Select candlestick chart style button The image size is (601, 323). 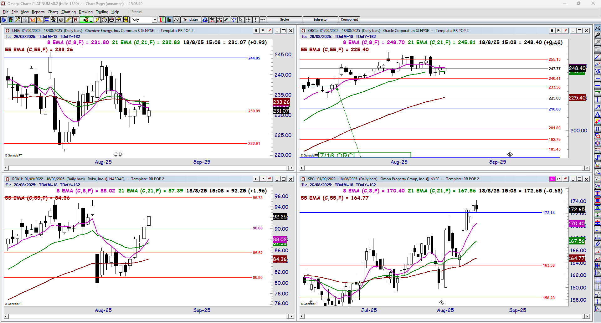(x=169, y=20)
